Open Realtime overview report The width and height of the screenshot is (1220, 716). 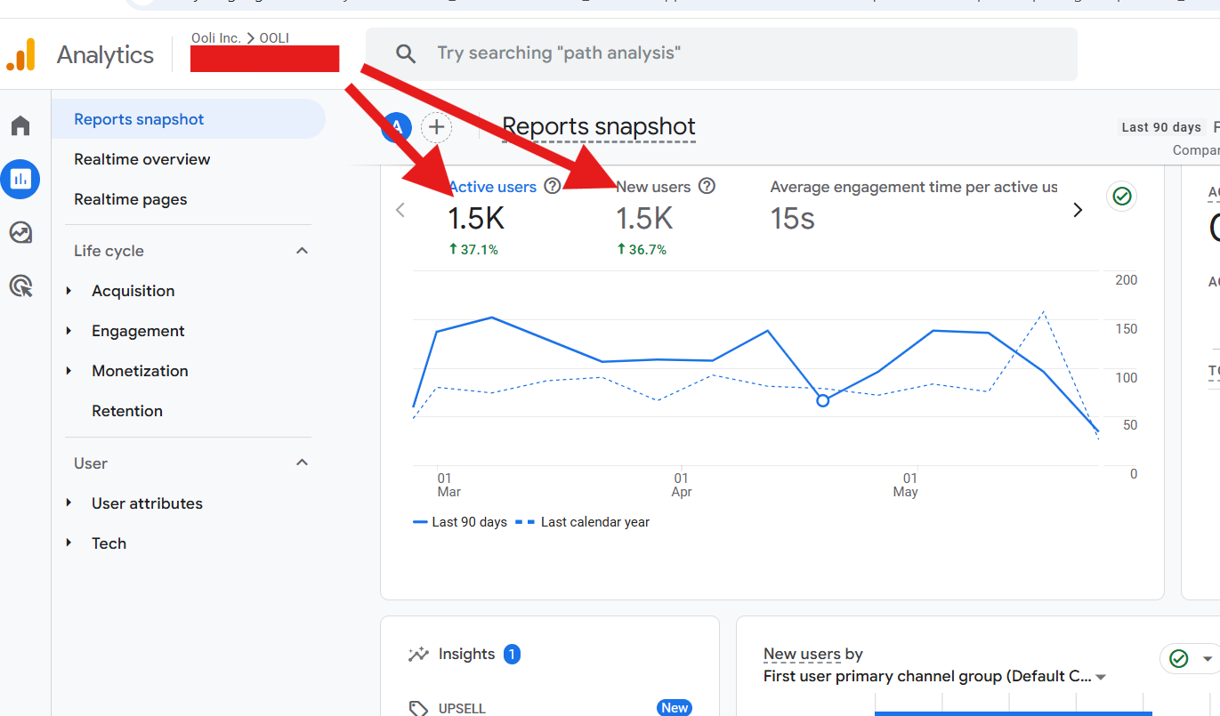[142, 159]
